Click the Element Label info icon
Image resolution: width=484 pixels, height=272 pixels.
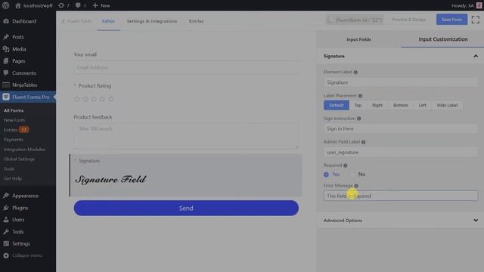pos(355,73)
